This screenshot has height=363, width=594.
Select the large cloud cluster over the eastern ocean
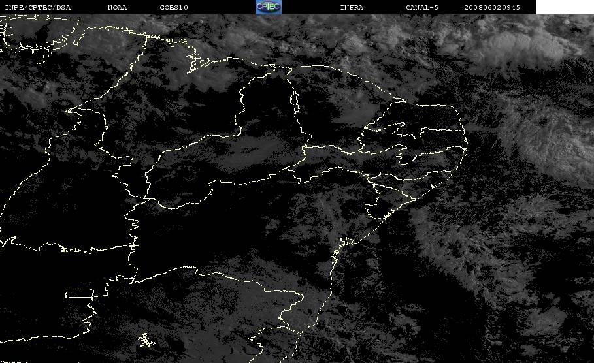click(x=550, y=140)
